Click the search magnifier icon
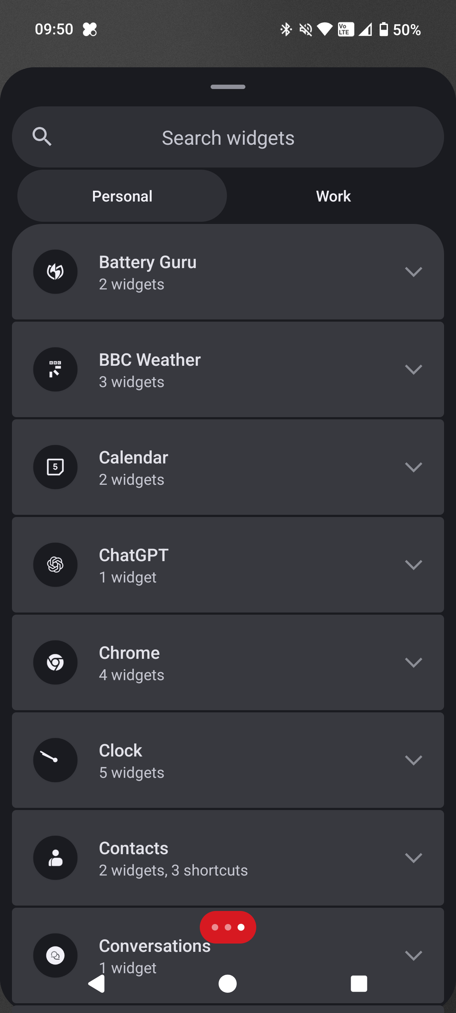Image resolution: width=456 pixels, height=1013 pixels. (x=42, y=137)
